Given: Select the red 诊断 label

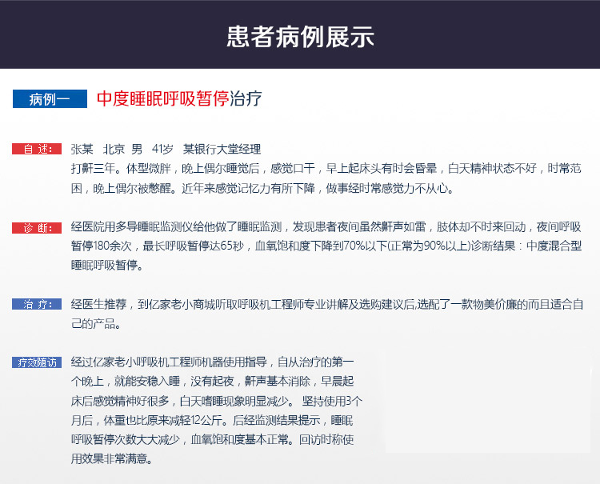Looking at the screenshot, I should pos(37,228).
